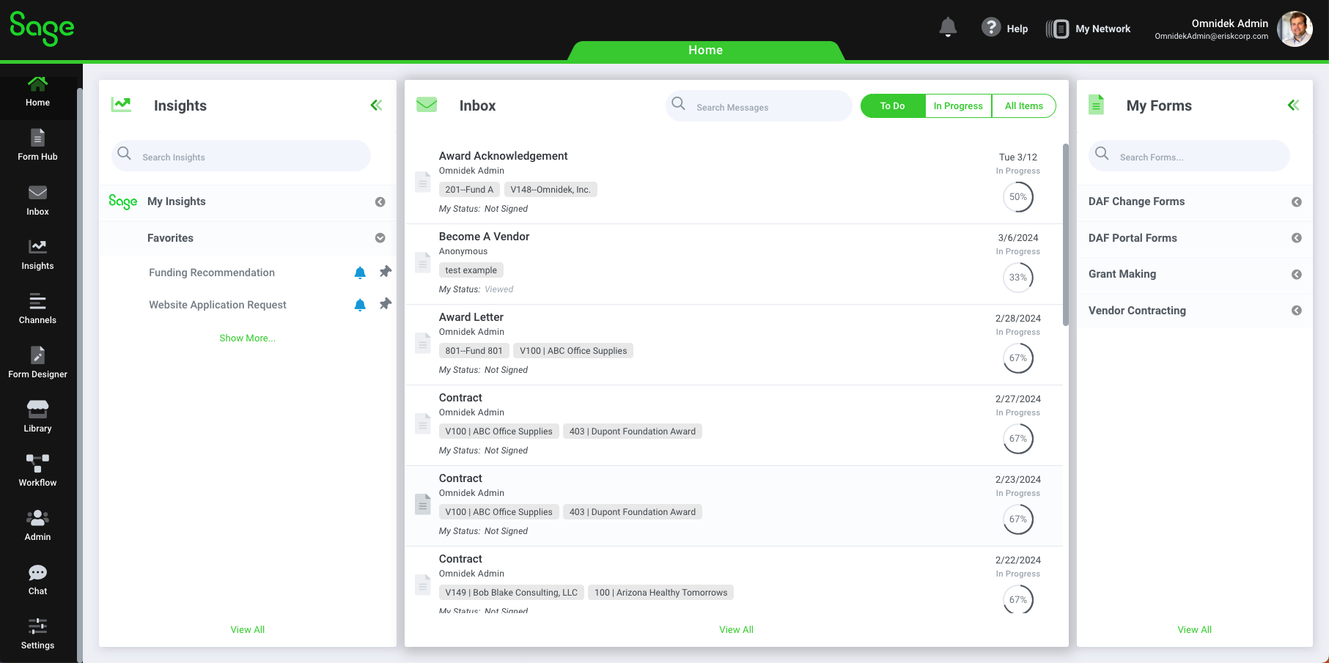Image resolution: width=1329 pixels, height=663 pixels.
Task: Select the To Do inbox filter
Action: click(893, 106)
